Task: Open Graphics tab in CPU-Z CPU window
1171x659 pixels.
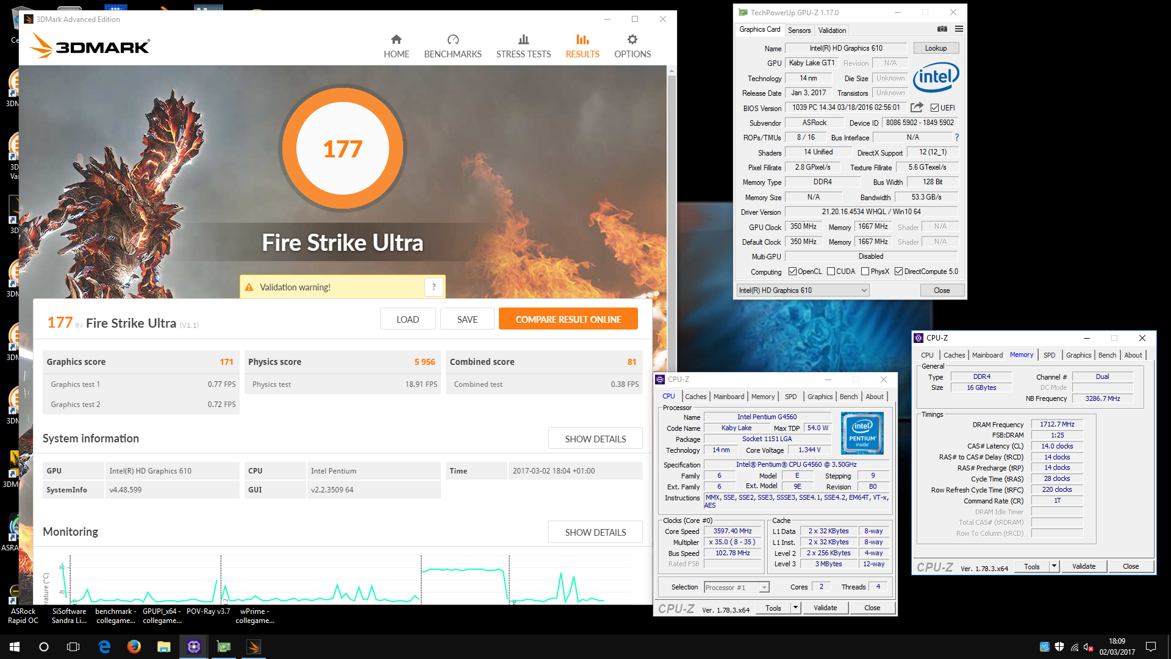Action: [x=820, y=397]
